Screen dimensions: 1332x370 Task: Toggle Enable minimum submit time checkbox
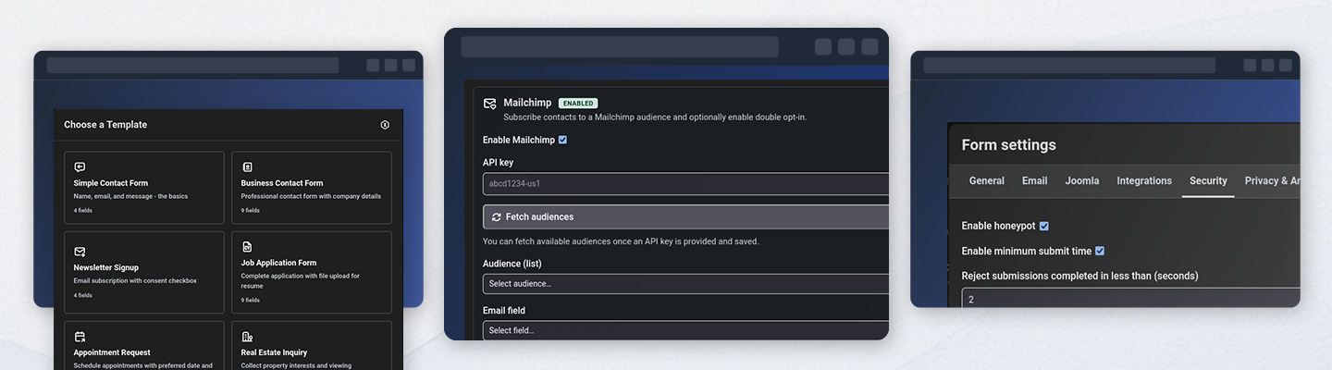[1100, 251]
